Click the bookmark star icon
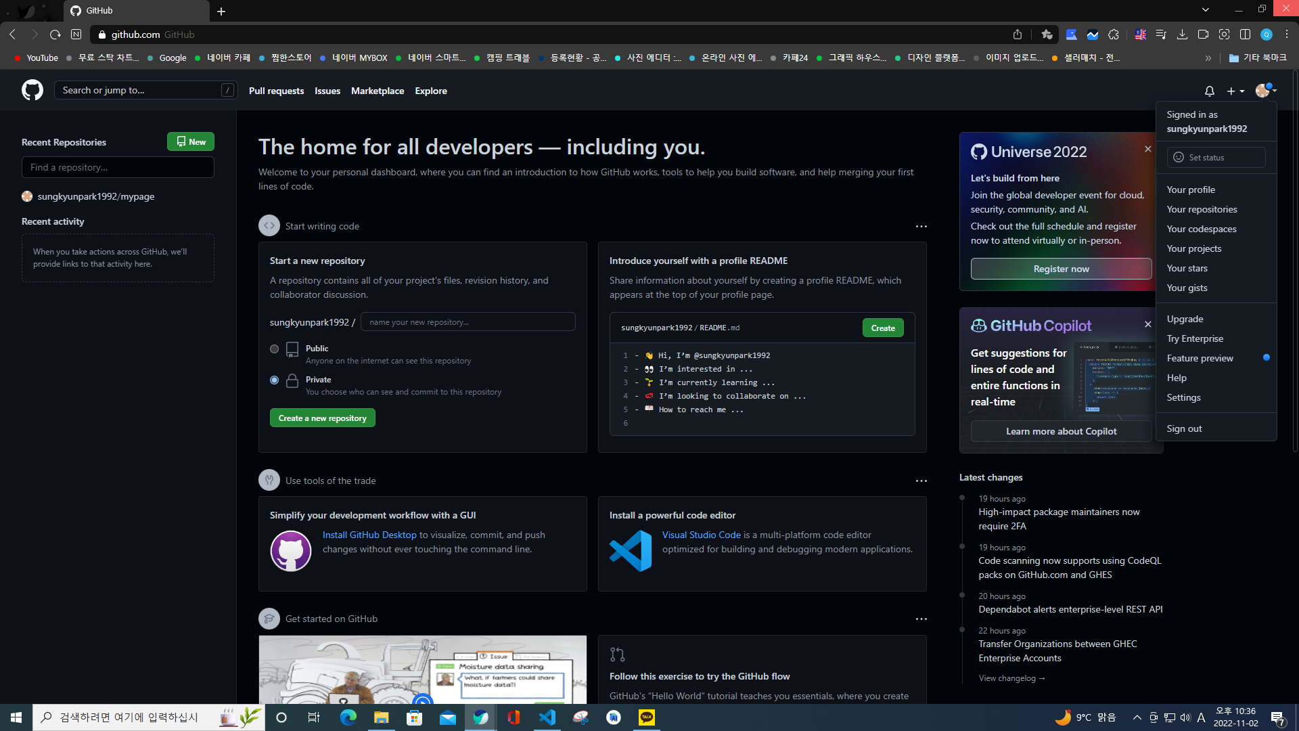The image size is (1299, 731). coord(1047,35)
